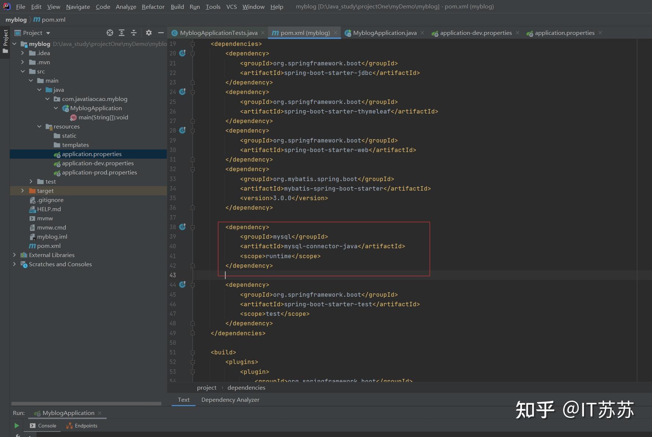Screen dimensions: 652x437
Task: Click the green Run arrow icon
Action: pos(17,426)
